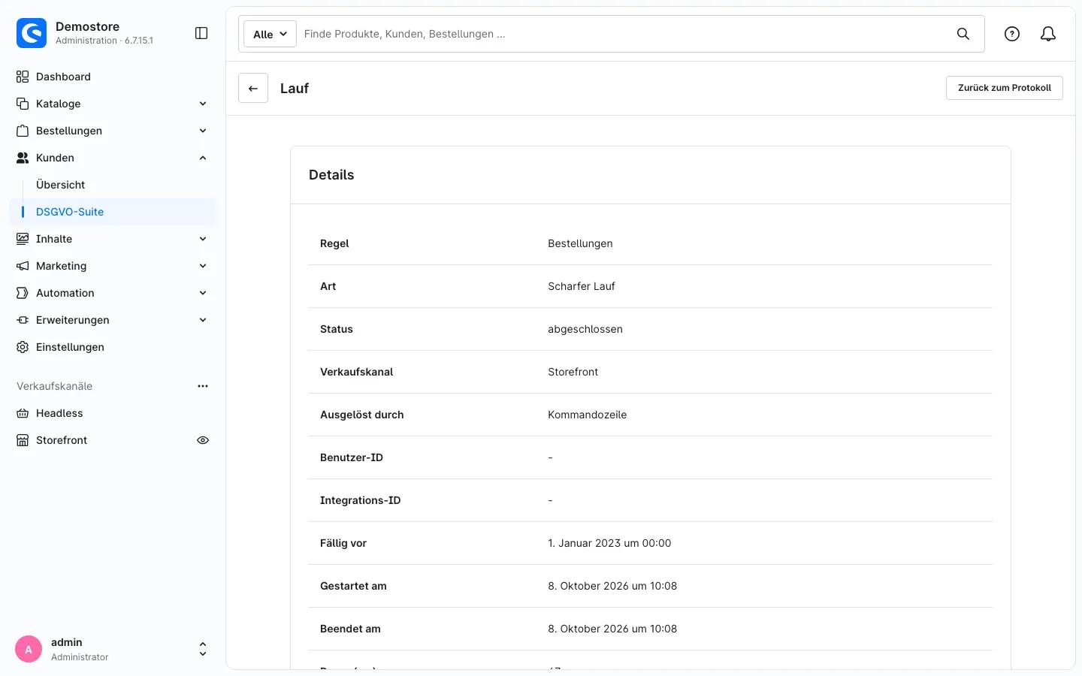Expand the Kataloge menu chevron

[x=203, y=104]
